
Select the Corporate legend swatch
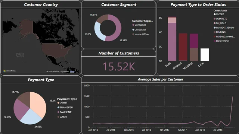pyautogui.click(x=133, y=30)
